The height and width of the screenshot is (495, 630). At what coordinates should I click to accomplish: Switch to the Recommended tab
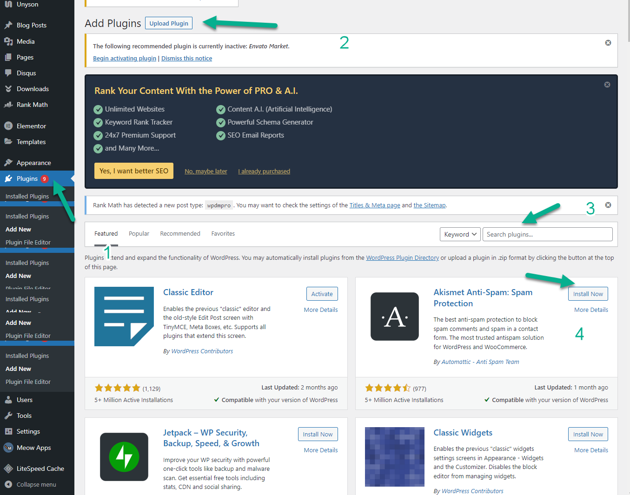(x=180, y=234)
